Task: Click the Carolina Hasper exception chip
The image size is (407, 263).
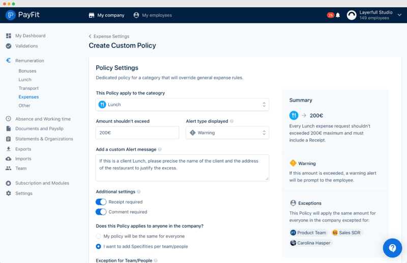Action: pyautogui.click(x=311, y=243)
